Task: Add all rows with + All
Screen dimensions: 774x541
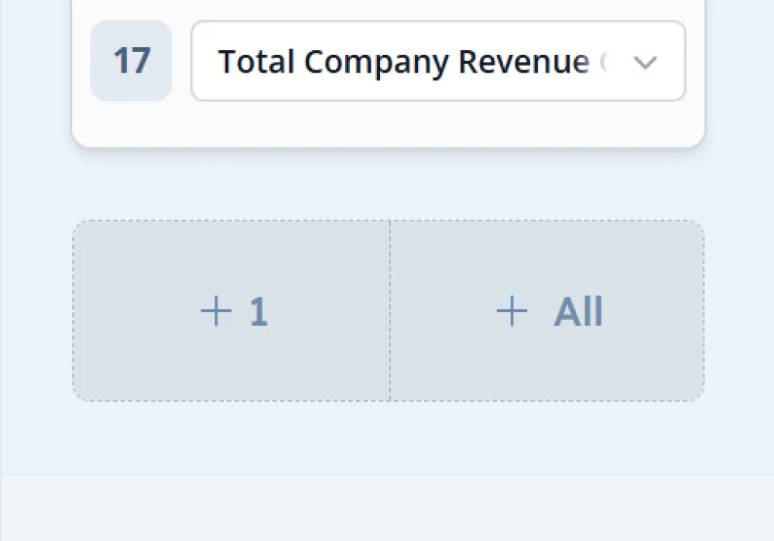Action: [x=547, y=311]
